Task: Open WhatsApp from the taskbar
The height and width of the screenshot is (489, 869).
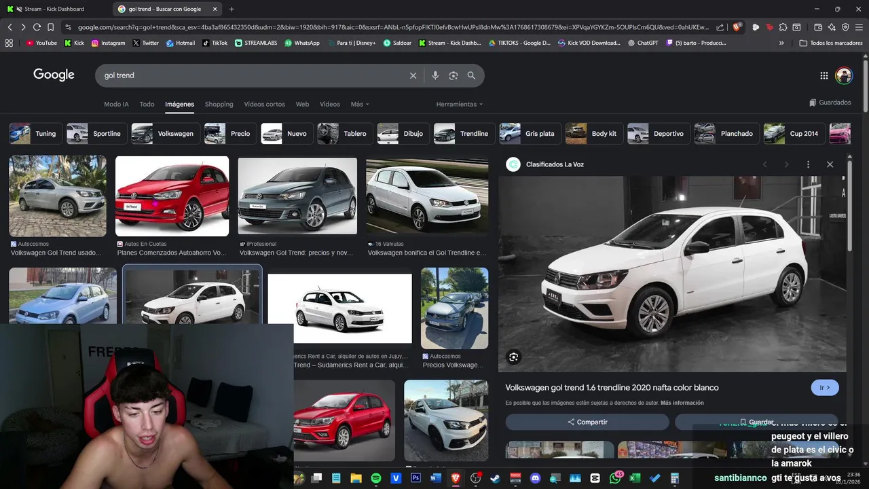Action: point(614,478)
